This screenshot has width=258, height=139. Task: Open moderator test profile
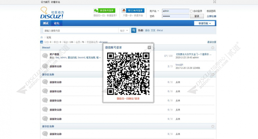click(x=57, y=58)
